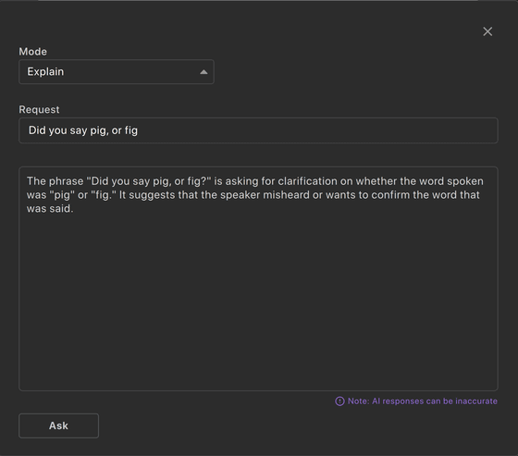Open the Mode dropdown showing Explain

117,72
